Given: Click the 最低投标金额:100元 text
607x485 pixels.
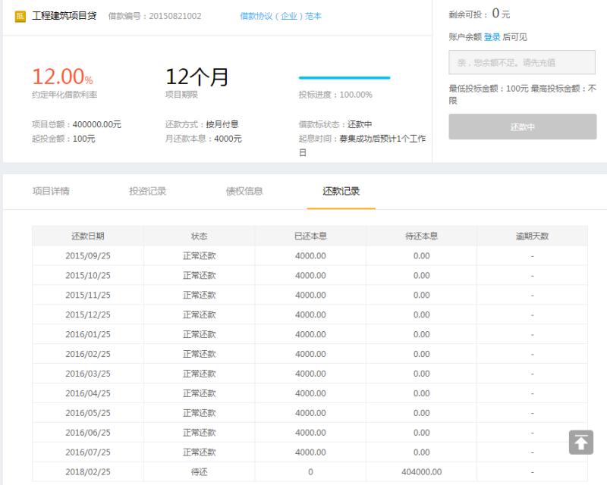Looking at the screenshot, I should pos(489,89).
